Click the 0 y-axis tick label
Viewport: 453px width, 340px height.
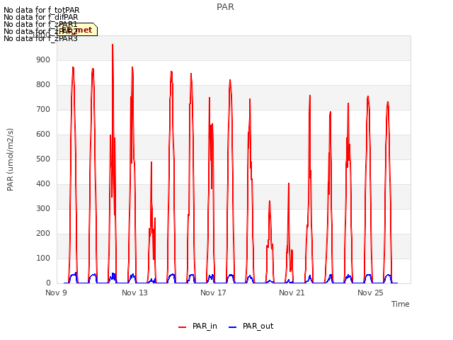pos(48,283)
